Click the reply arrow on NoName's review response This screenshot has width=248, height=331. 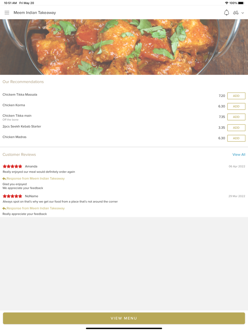click(x=4, y=208)
